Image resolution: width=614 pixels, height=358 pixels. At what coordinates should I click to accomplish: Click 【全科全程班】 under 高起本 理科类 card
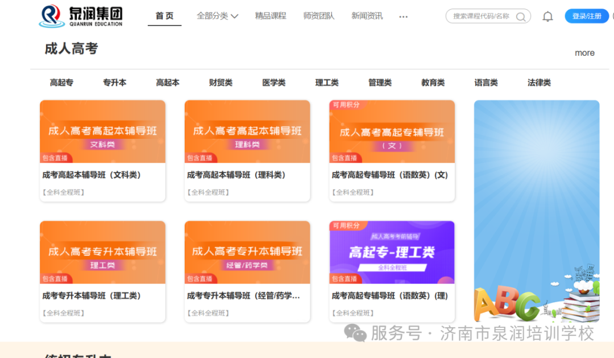(x=208, y=192)
